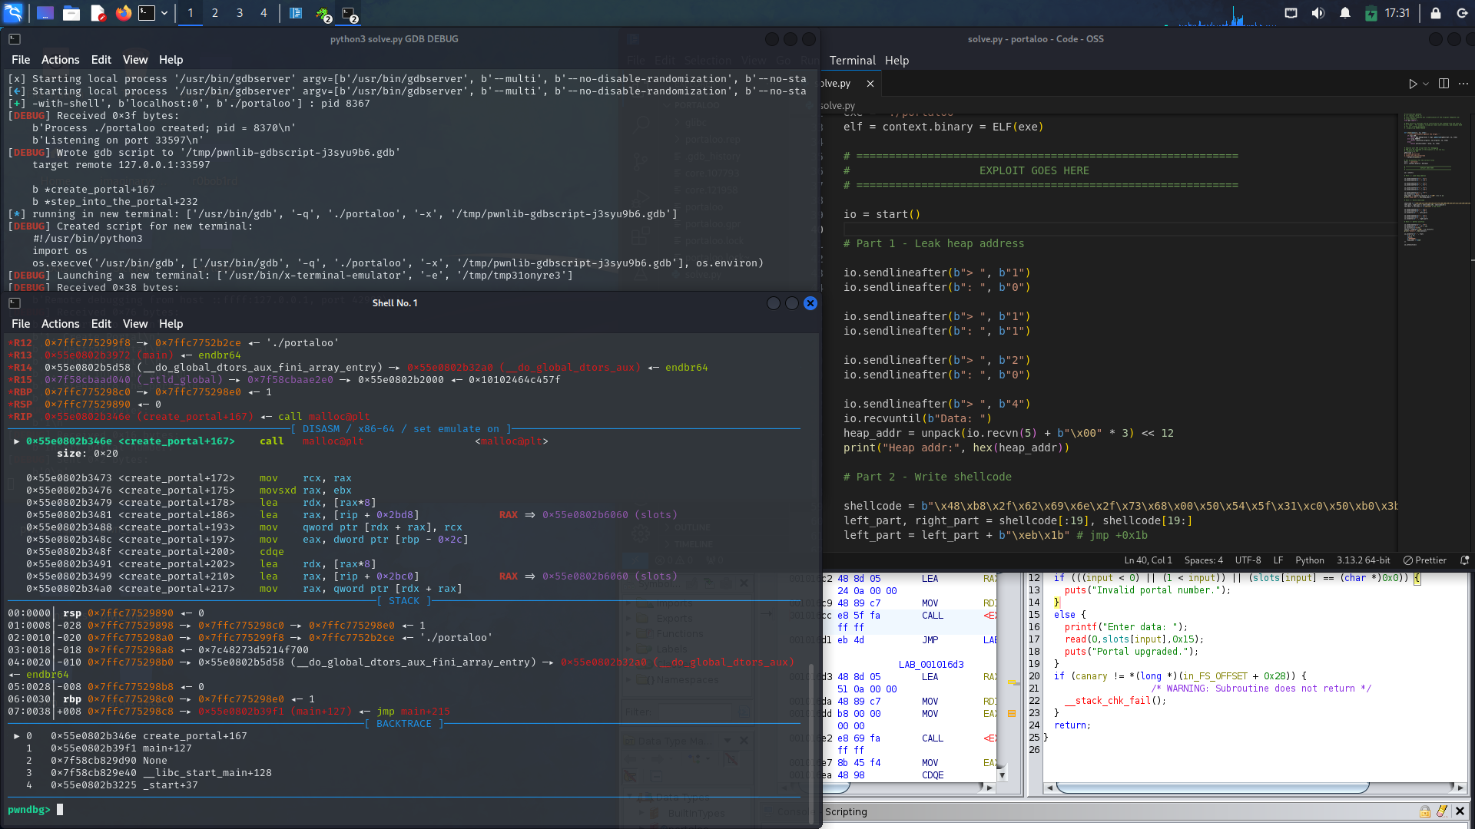This screenshot has width=1475, height=829.
Task: Click the Spaces: 4 indentation setting
Action: pos(1203,560)
